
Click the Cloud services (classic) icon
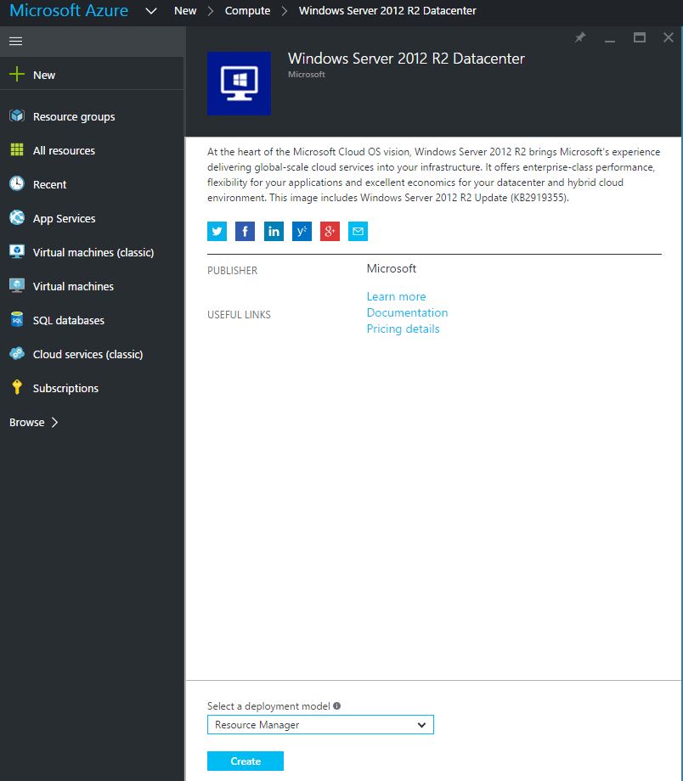pyautogui.click(x=17, y=353)
